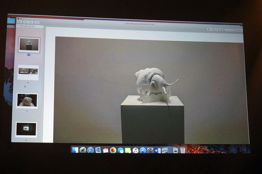Select the blue folder icon on the desktop
262x174 pixels.
click(x=11, y=21)
